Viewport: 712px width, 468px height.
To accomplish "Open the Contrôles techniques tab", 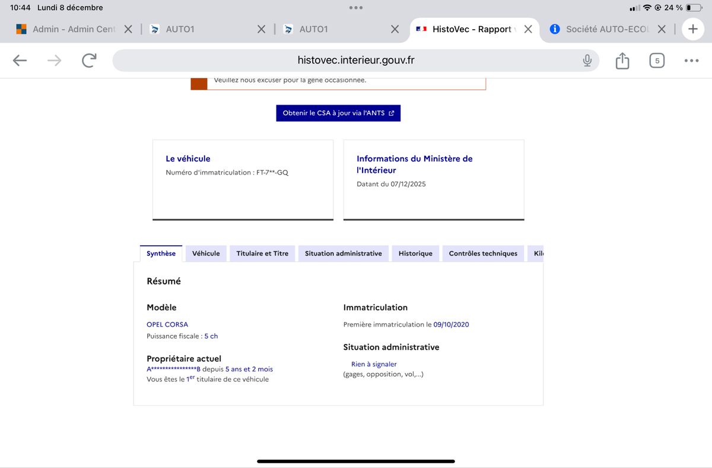I will [x=483, y=254].
